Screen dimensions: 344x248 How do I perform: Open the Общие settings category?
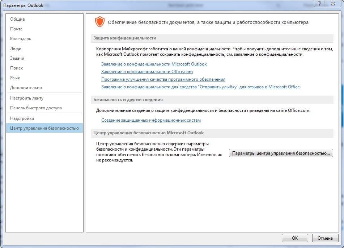pyautogui.click(x=44, y=19)
